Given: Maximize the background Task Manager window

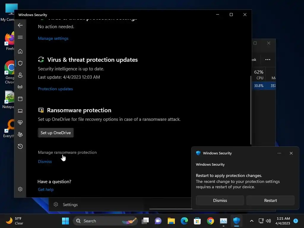Looking at the screenshot, I should tap(255, 43).
